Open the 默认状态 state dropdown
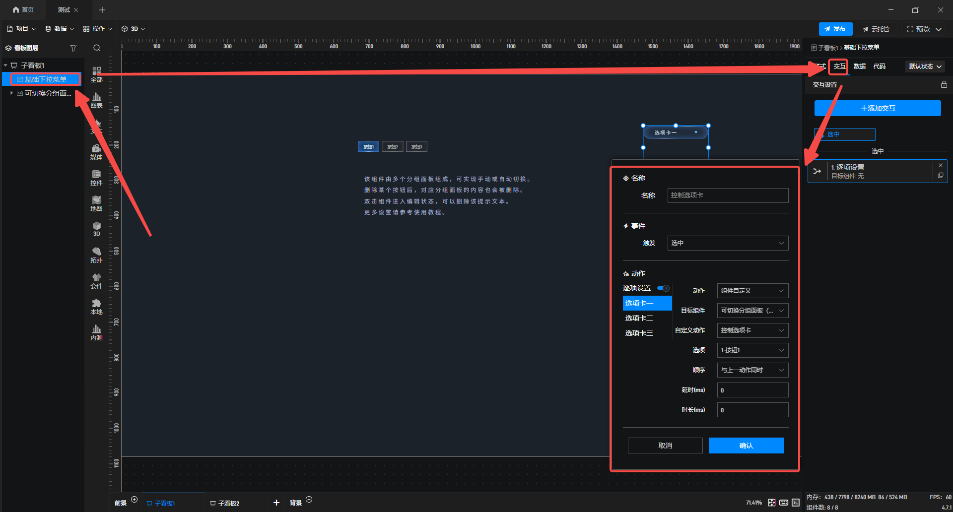The height and width of the screenshot is (512, 953). (925, 66)
